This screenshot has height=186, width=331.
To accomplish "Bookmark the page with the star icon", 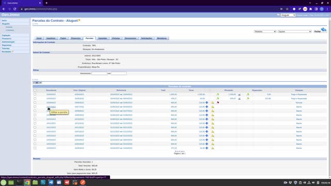I will [287, 9].
